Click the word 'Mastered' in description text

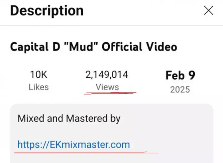(87, 118)
